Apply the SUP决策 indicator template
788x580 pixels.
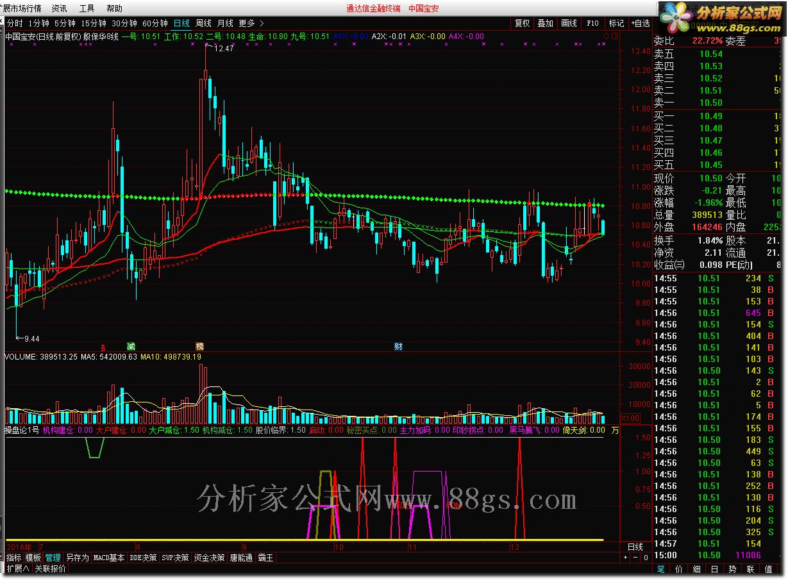(x=175, y=558)
